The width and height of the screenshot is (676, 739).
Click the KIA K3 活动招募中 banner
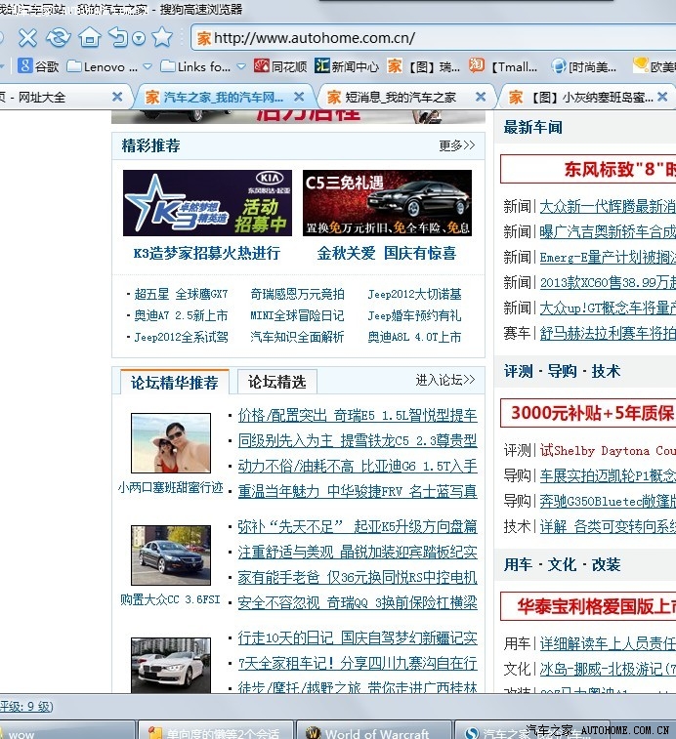click(207, 203)
